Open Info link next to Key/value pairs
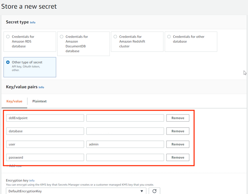This screenshot has width=248, height=194. (x=41, y=87)
